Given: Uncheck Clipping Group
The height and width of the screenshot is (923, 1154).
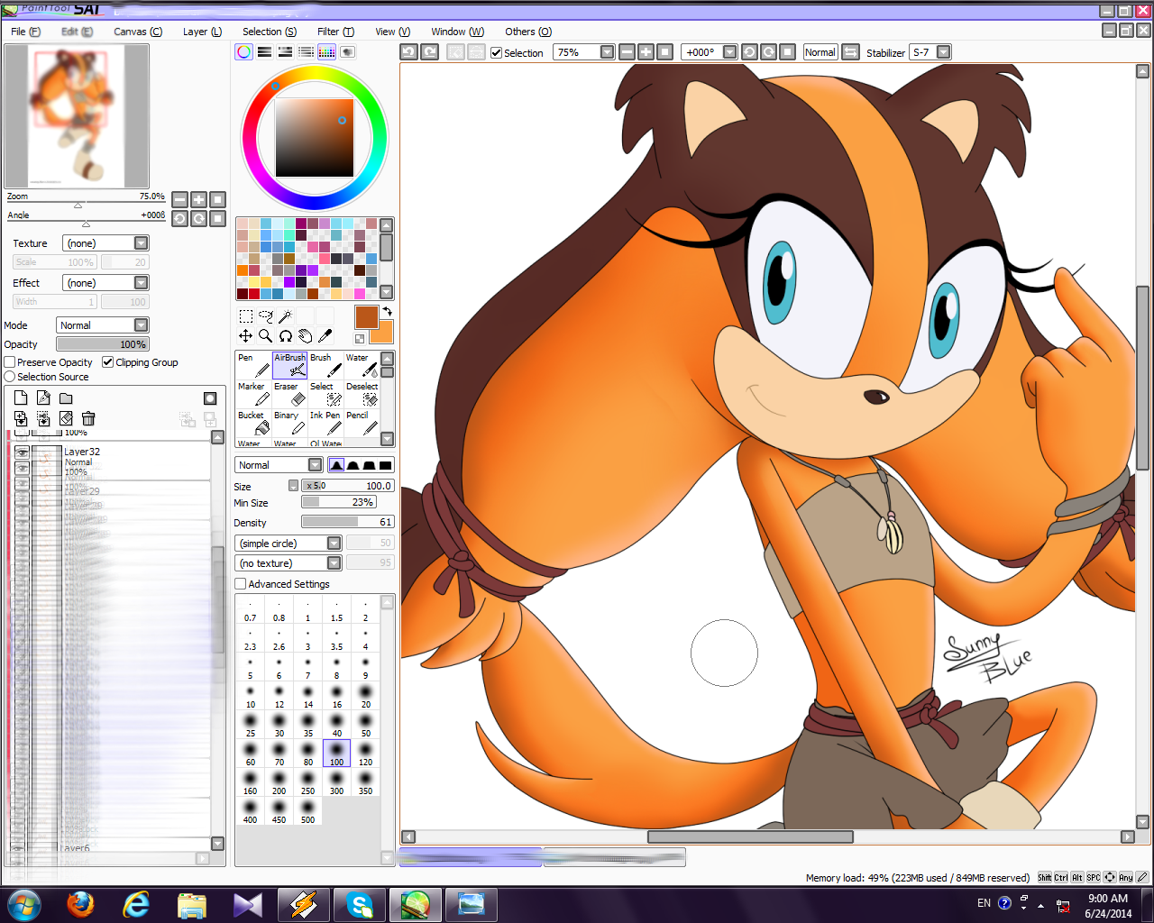Looking at the screenshot, I should tap(108, 362).
